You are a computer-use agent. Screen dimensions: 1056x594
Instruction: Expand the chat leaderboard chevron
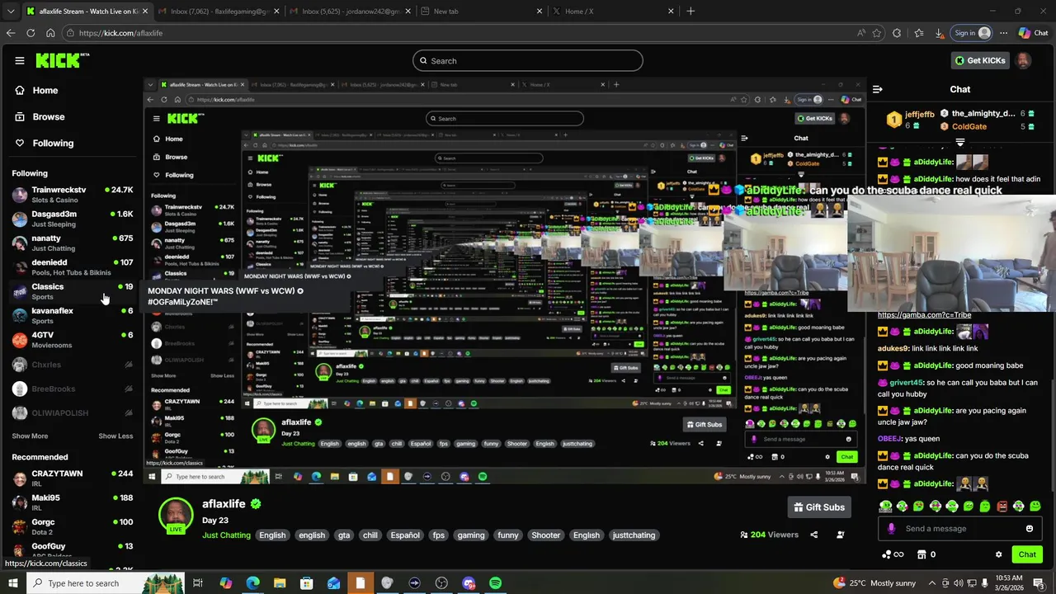click(x=959, y=142)
